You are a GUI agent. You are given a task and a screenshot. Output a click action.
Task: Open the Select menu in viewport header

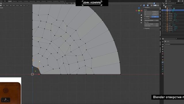(x=7, y=5)
